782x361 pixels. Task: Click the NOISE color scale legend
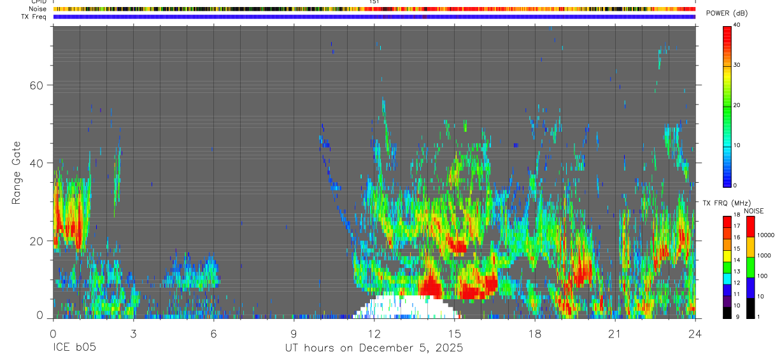[x=751, y=267]
